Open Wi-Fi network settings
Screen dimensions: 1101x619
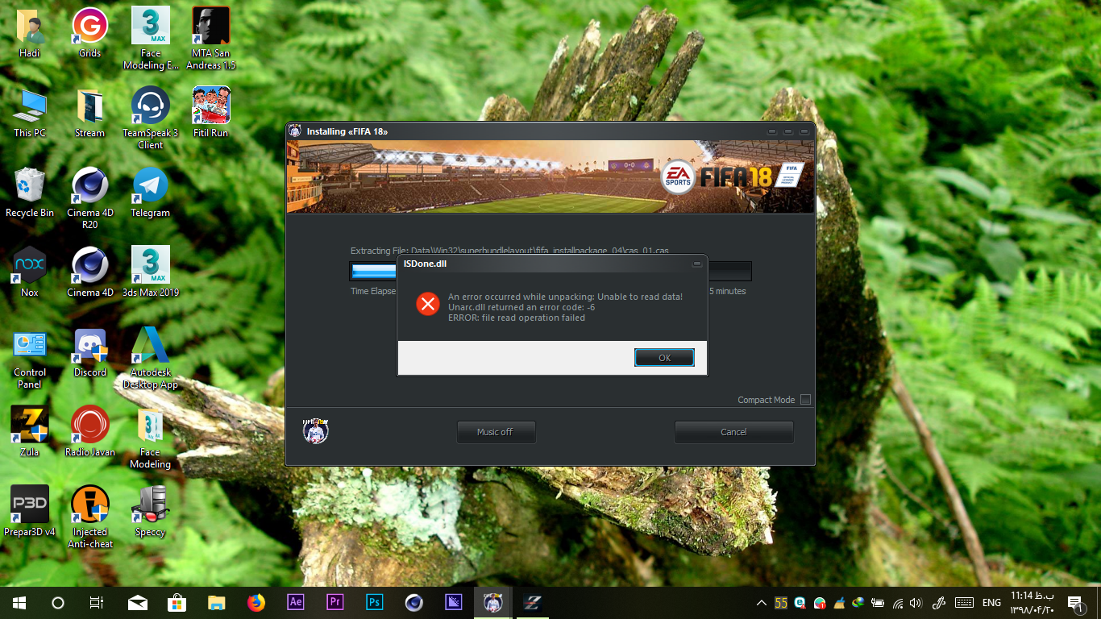pos(897,602)
